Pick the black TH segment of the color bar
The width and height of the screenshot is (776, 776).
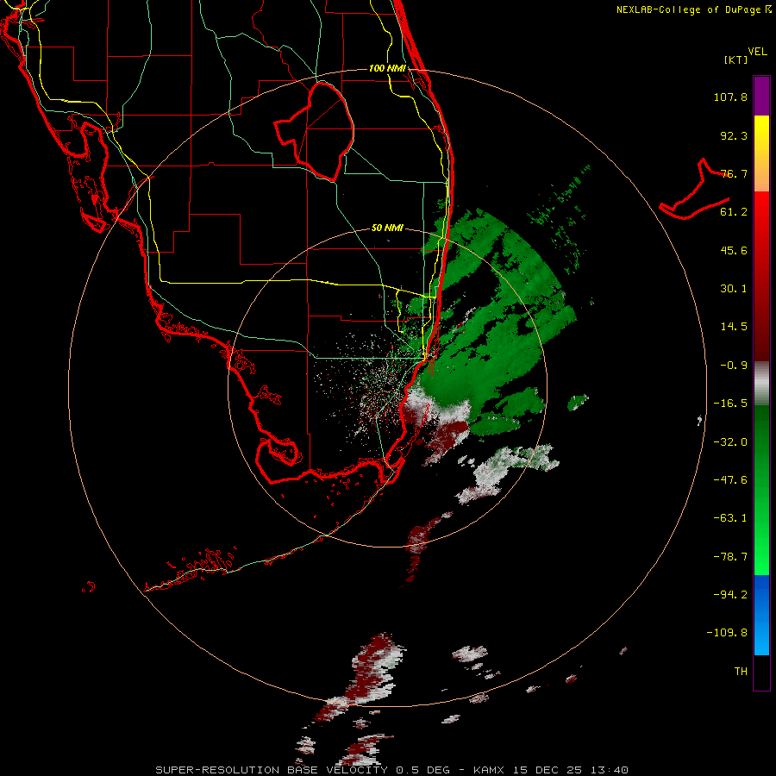[761, 672]
